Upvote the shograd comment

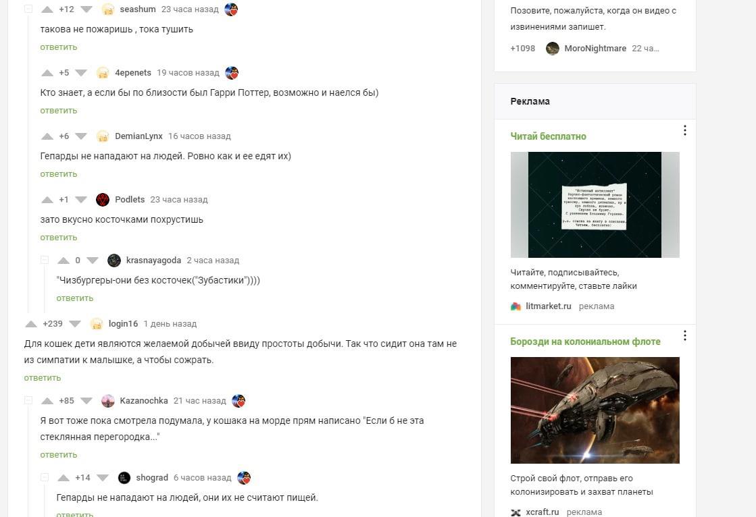[63, 478]
